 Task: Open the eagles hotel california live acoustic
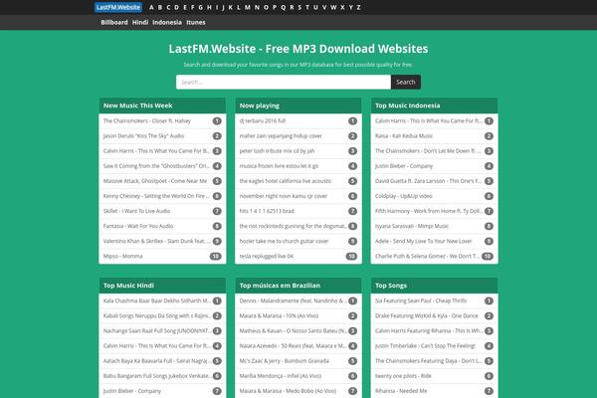(286, 181)
